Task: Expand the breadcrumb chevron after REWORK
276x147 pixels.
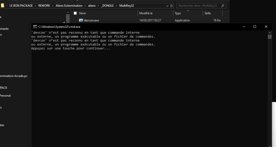Action: (53, 6)
